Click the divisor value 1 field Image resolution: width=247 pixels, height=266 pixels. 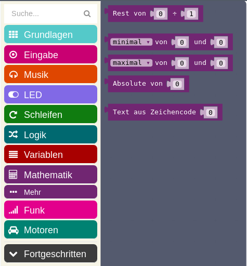(x=191, y=14)
